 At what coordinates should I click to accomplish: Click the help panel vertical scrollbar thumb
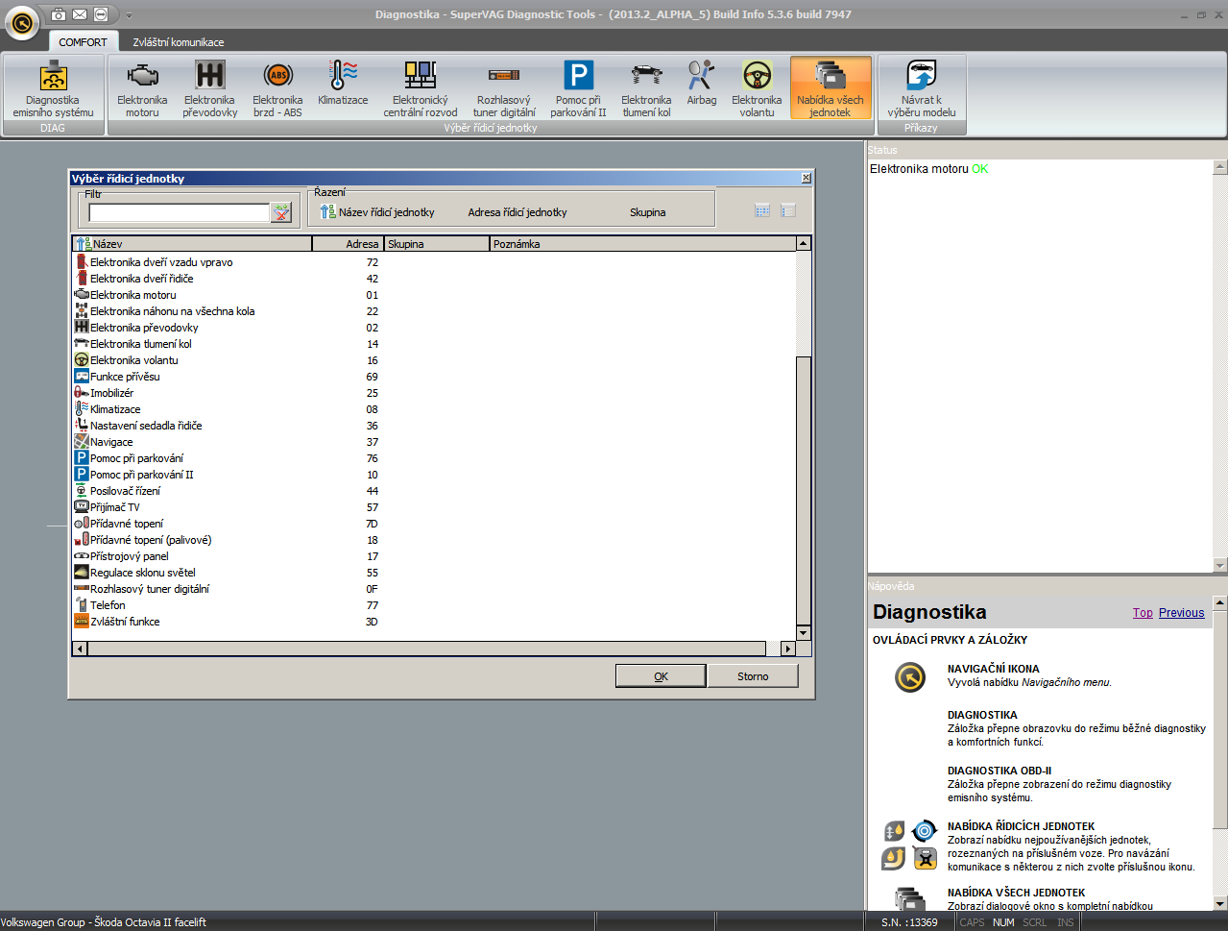click(1219, 719)
